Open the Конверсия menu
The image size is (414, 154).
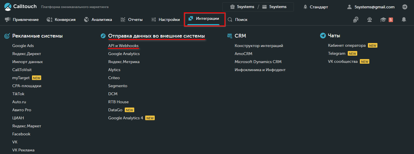[x=65, y=20]
